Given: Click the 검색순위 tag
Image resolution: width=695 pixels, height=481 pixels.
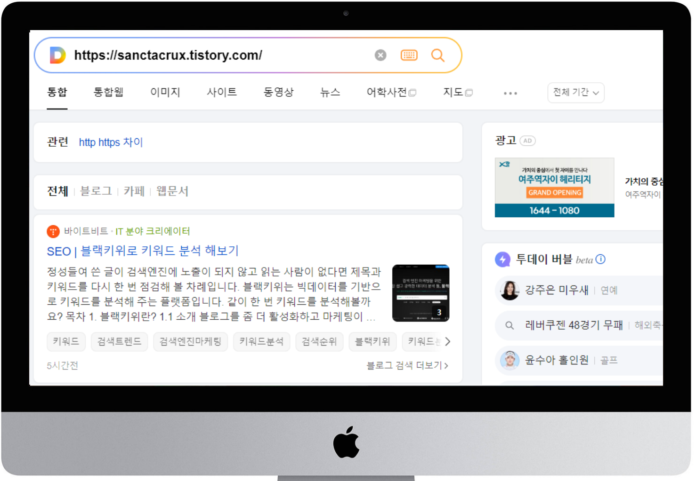Looking at the screenshot, I should 319,341.
